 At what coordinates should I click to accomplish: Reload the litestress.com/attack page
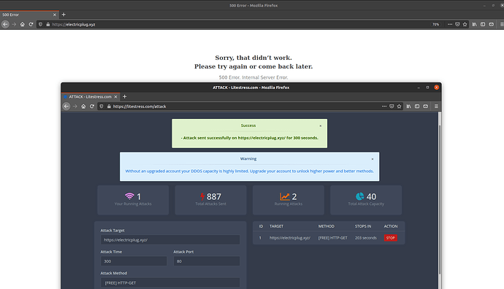92,107
